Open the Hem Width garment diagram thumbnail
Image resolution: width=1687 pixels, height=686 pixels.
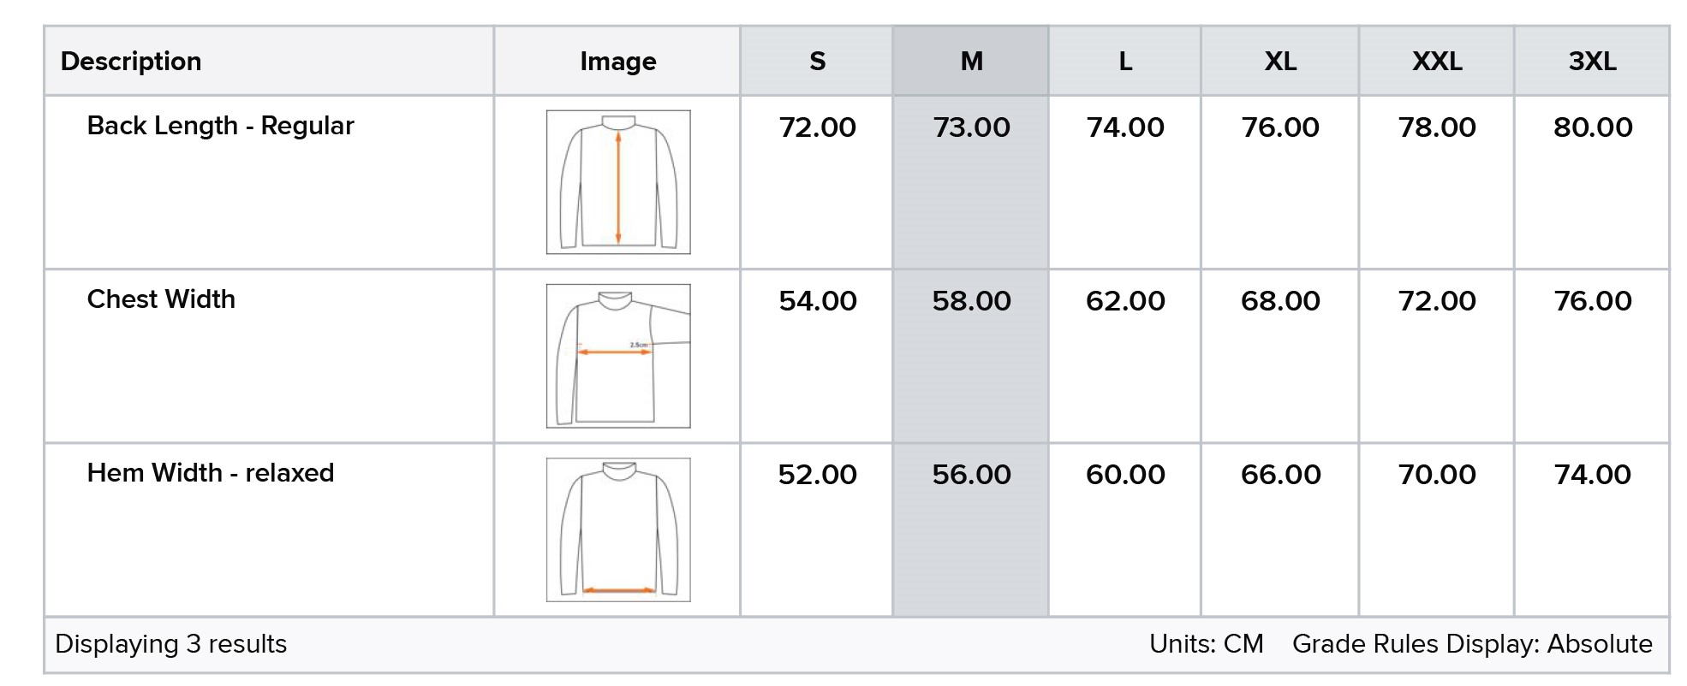[617, 529]
